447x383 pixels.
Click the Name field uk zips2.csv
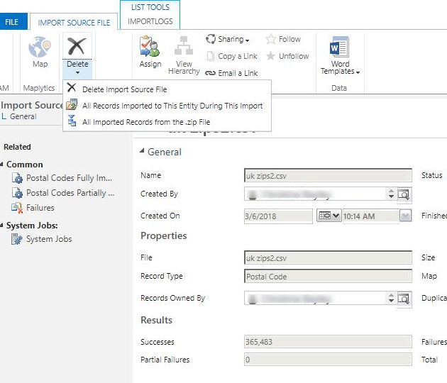point(328,176)
